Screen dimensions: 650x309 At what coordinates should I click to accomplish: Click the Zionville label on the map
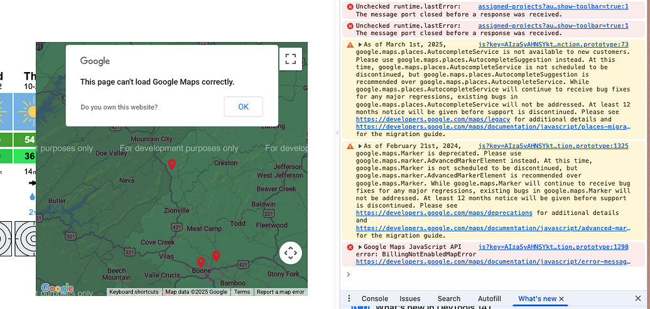pyautogui.click(x=176, y=210)
